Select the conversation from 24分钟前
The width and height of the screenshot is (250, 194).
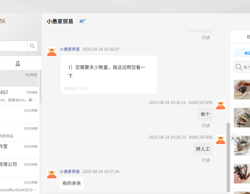[19, 149]
